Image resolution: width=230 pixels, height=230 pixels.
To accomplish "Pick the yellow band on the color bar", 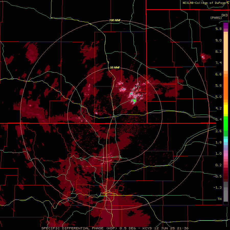I will (x=226, y=109).
